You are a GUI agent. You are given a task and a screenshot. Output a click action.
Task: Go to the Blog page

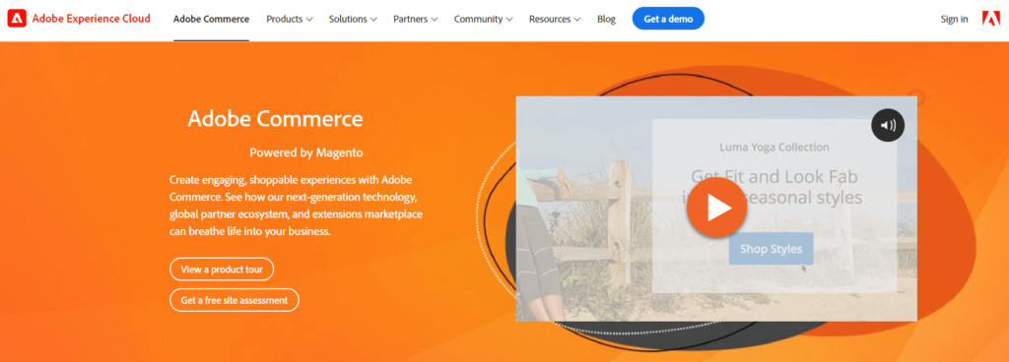click(606, 20)
